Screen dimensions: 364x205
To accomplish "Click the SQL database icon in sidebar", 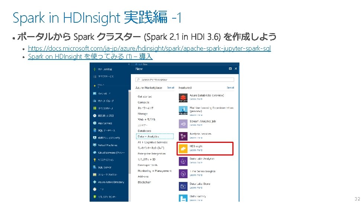I will (x=94, y=130).
